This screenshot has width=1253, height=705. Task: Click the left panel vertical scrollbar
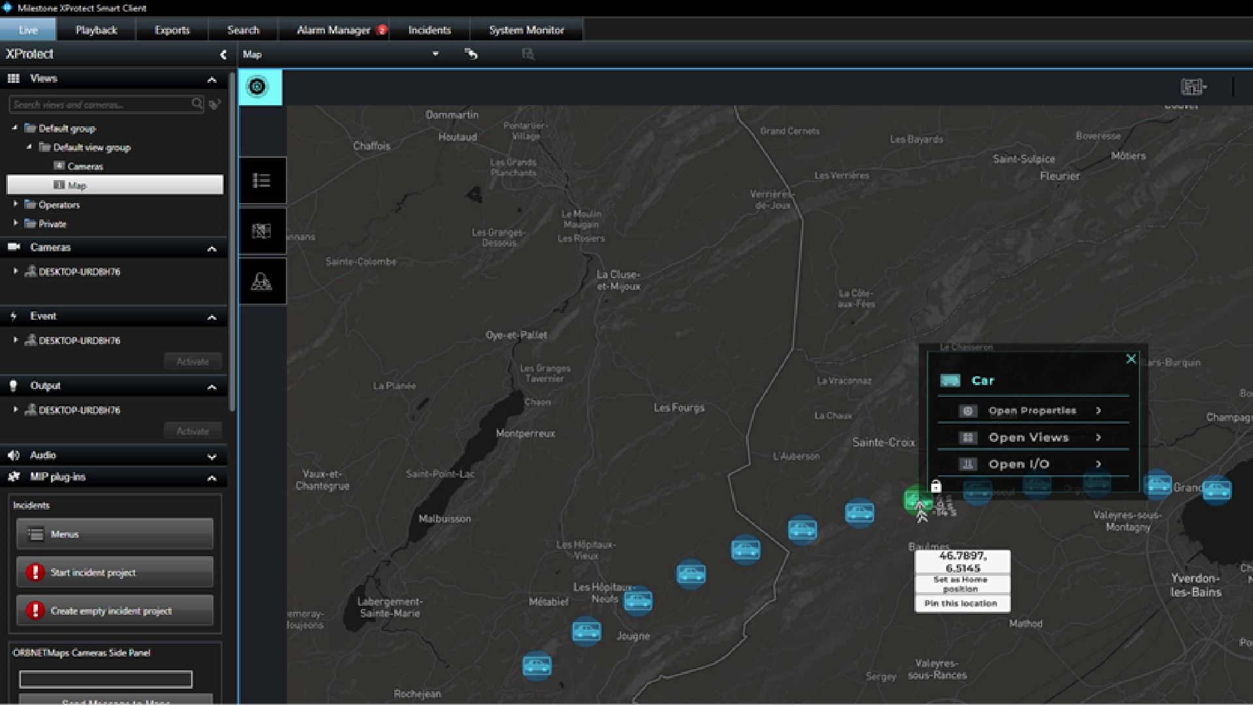click(x=232, y=242)
